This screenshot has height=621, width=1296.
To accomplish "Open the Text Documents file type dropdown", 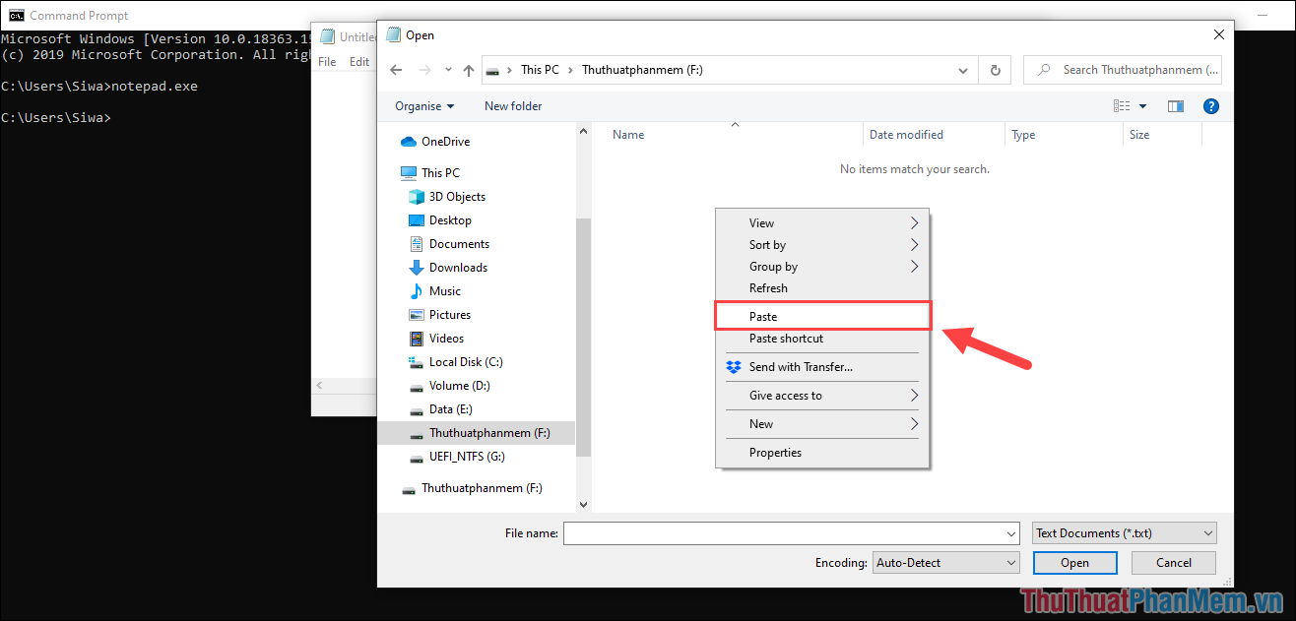I will pos(1123,532).
